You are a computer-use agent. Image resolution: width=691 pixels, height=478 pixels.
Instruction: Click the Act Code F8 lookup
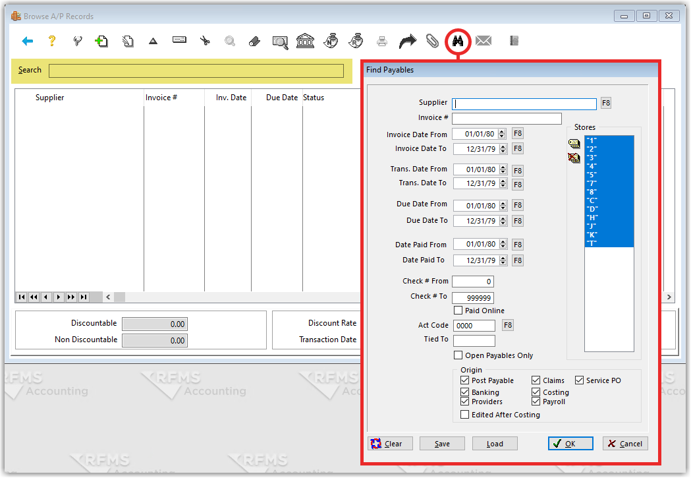click(x=507, y=325)
